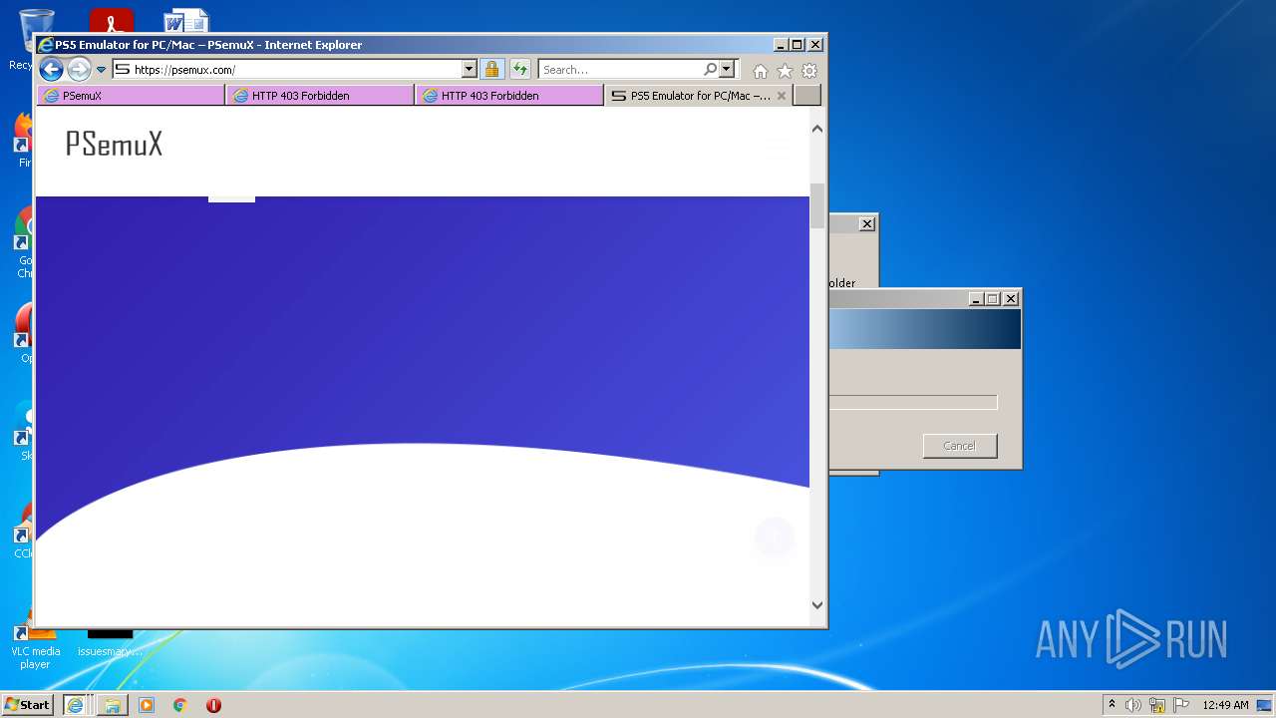The height and width of the screenshot is (718, 1276).
Task: Minimize the Internet Explorer window
Action: 781,45
